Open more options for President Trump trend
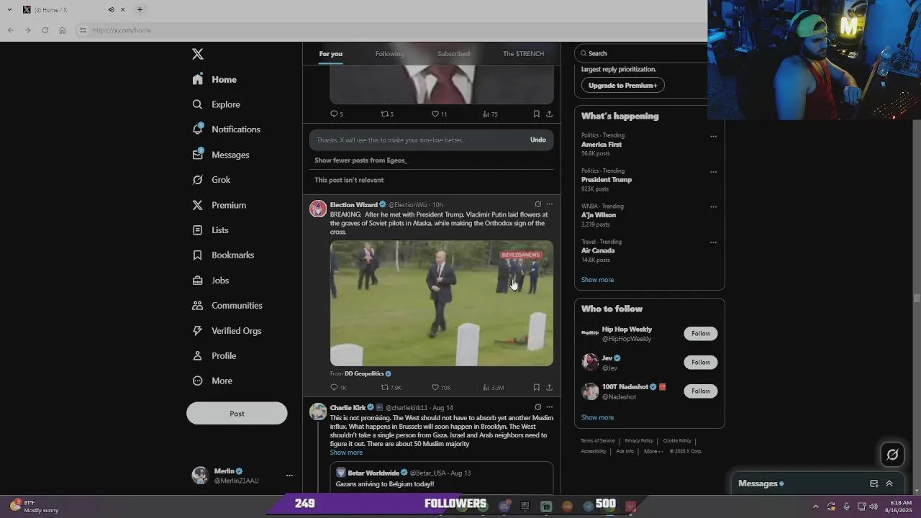This screenshot has height=518, width=921. [713, 172]
